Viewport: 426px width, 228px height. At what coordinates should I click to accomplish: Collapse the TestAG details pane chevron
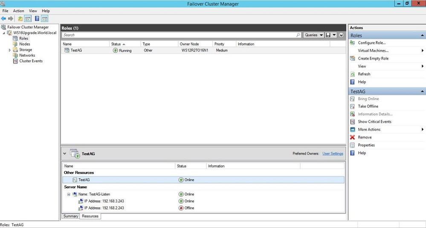(x=64, y=153)
